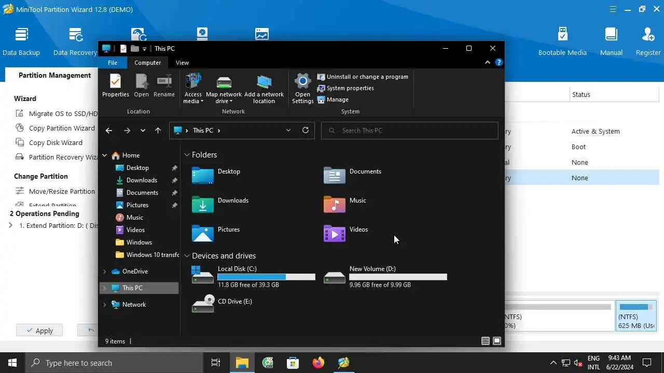The image size is (664, 373).
Task: Open Quick Access Toolbar customize dropdown
Action: pyautogui.click(x=145, y=49)
